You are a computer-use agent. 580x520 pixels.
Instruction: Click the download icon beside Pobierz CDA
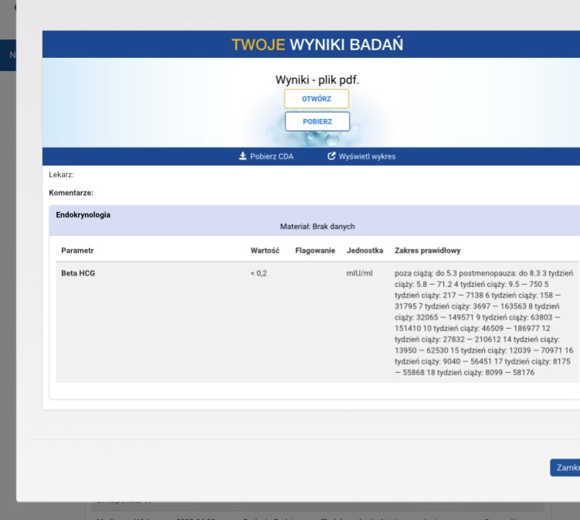coord(243,156)
